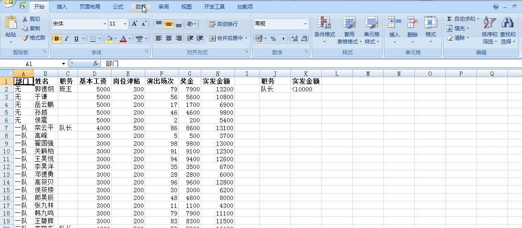Open the Alignment (对齐方式) dialog launcher

pos(247,52)
